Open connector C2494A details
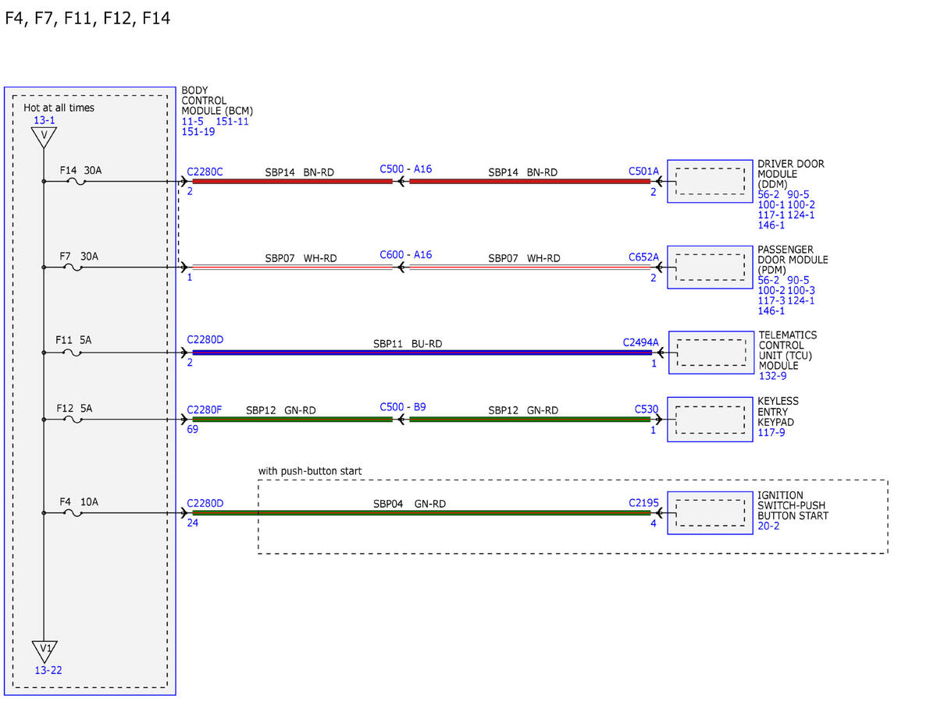This screenshot has width=937, height=723. coord(640,342)
